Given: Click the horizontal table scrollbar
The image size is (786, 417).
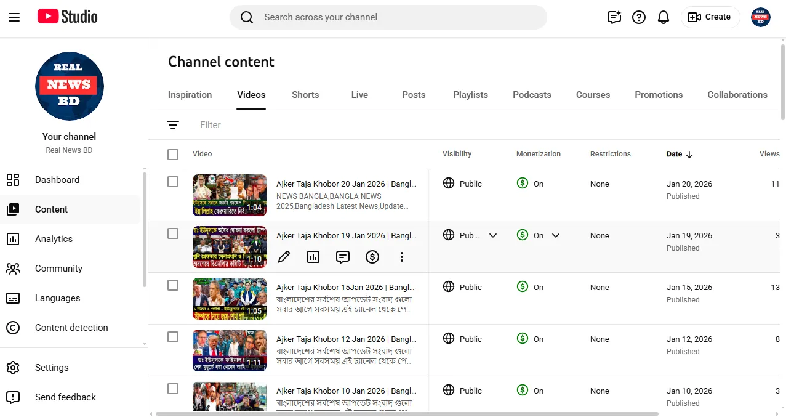Looking at the screenshot, I should pos(407,414).
